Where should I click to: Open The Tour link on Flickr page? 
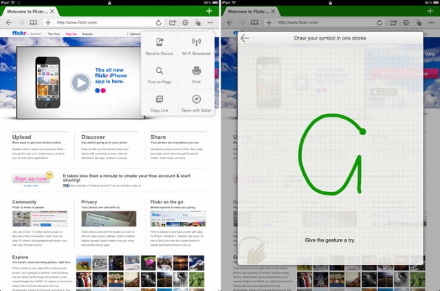tap(54, 34)
